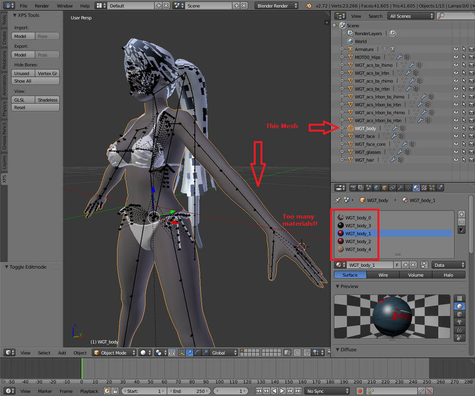The width and height of the screenshot is (475, 396).
Task: Open the Texture properties tab checker icon
Action: (424, 188)
